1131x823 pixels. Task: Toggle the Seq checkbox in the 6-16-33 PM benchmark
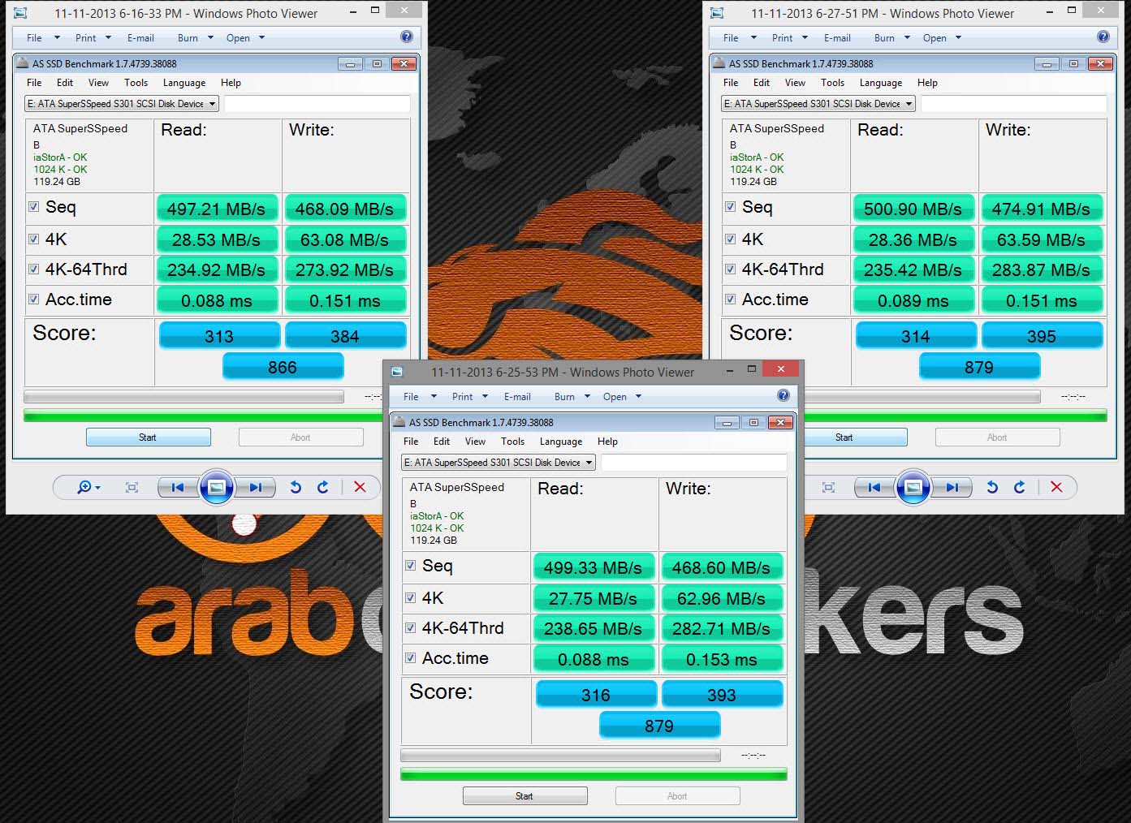click(x=34, y=207)
